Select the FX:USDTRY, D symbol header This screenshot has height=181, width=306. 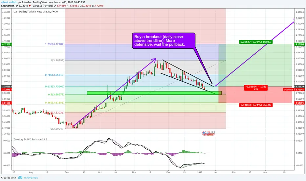(10, 6)
